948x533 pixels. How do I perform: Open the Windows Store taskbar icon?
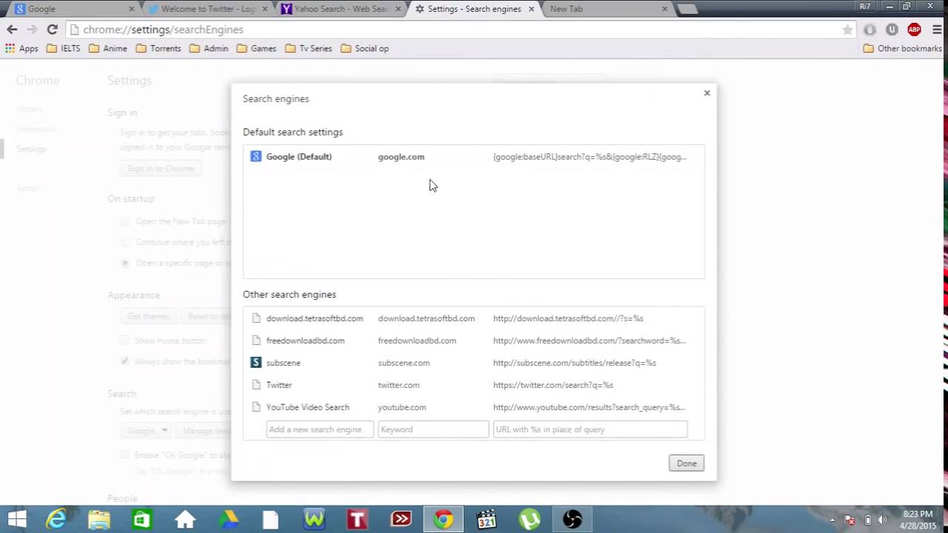coord(141,519)
